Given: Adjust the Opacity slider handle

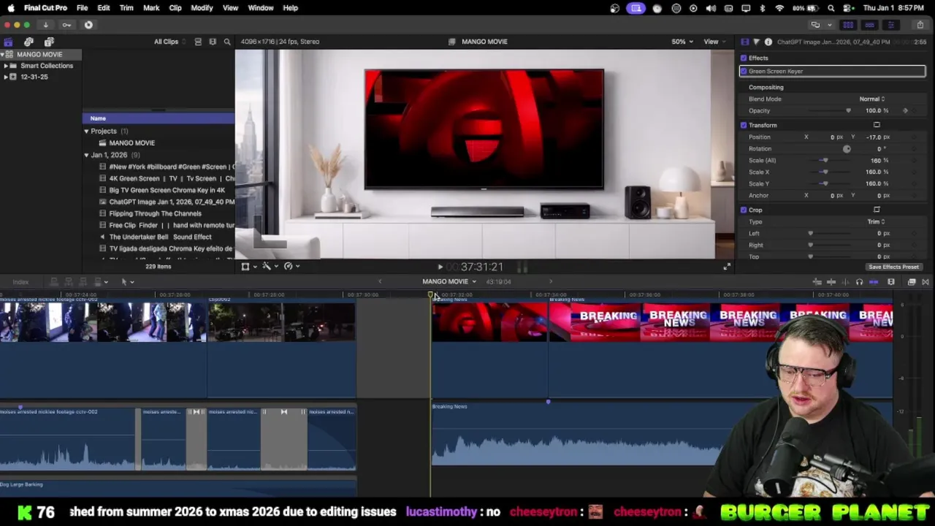Looking at the screenshot, I should [x=848, y=111].
